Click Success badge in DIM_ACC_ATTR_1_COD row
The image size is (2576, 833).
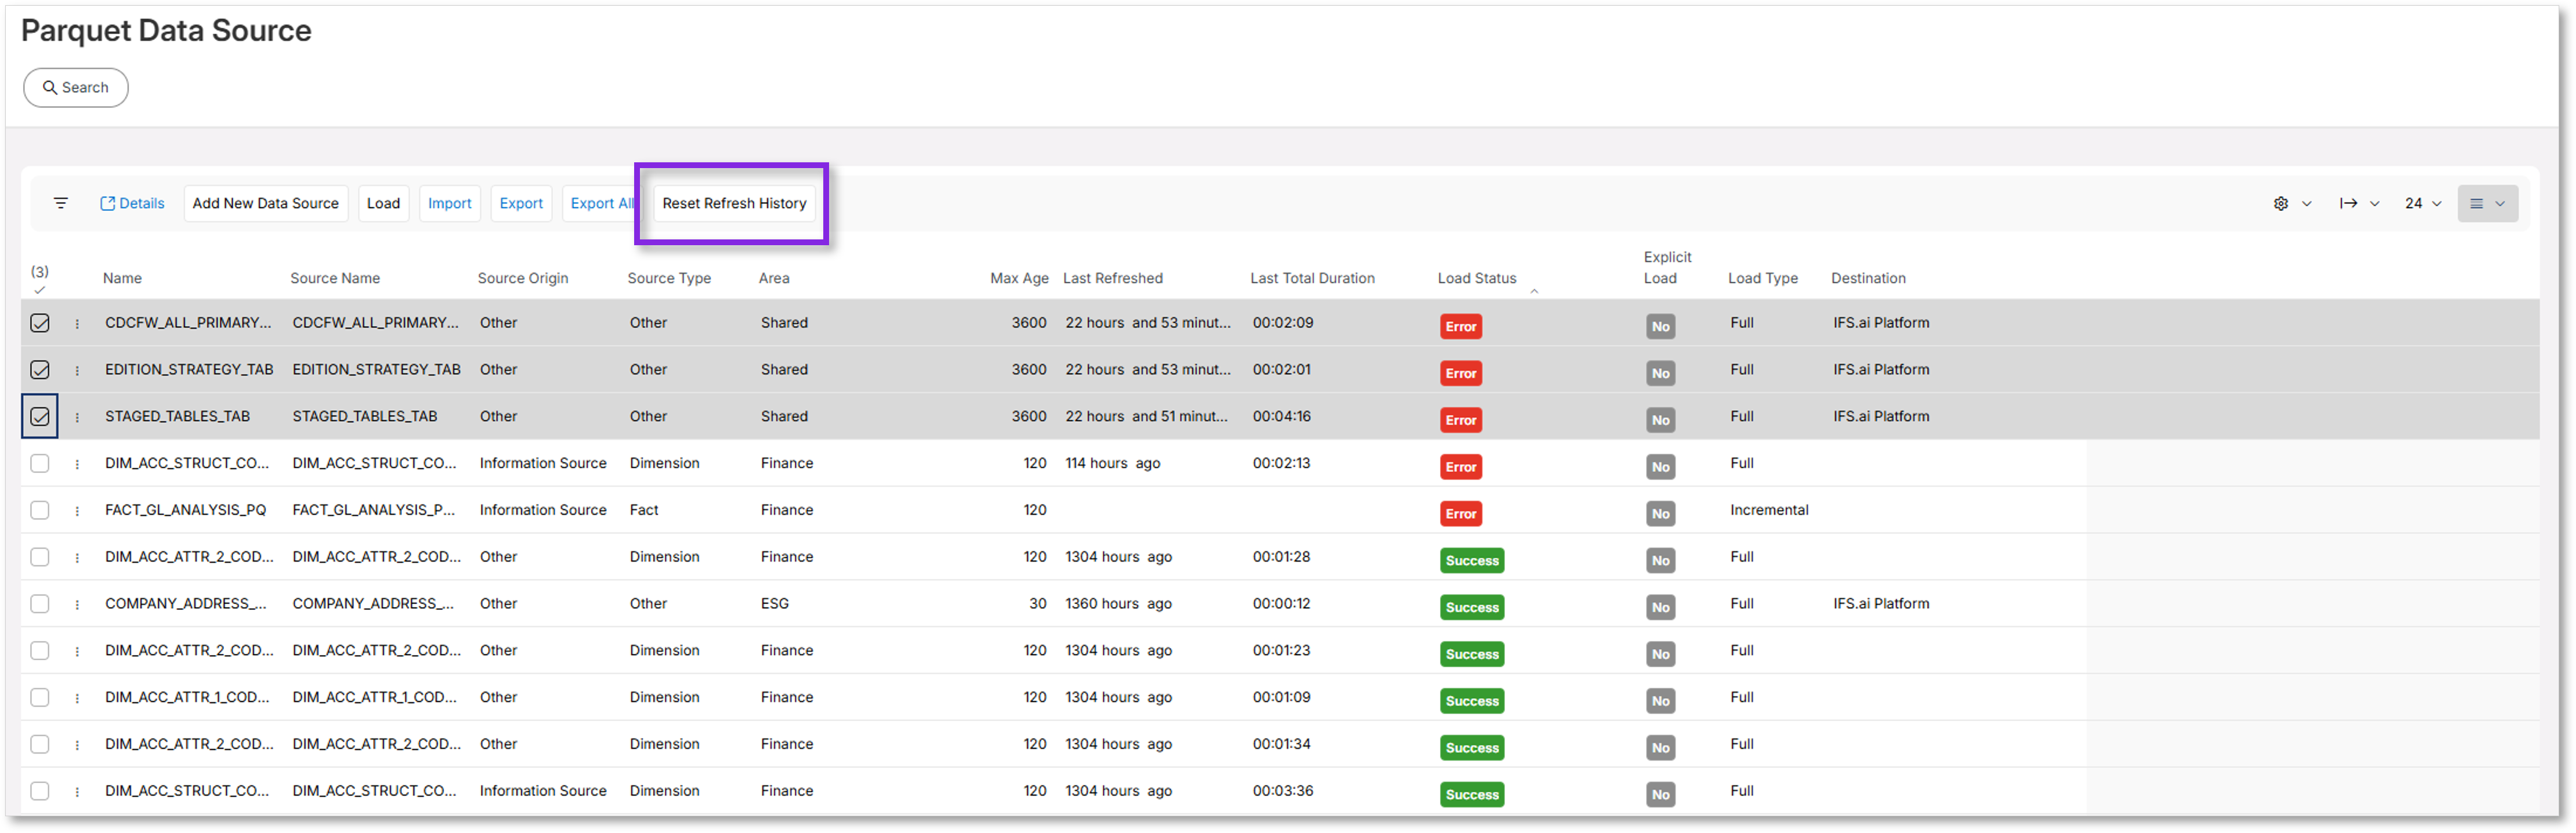click(x=1472, y=701)
